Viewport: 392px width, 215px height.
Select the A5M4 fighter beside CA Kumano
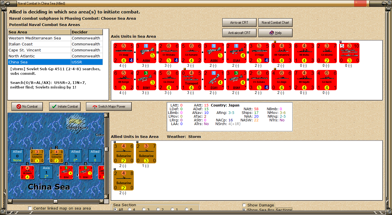point(214,53)
